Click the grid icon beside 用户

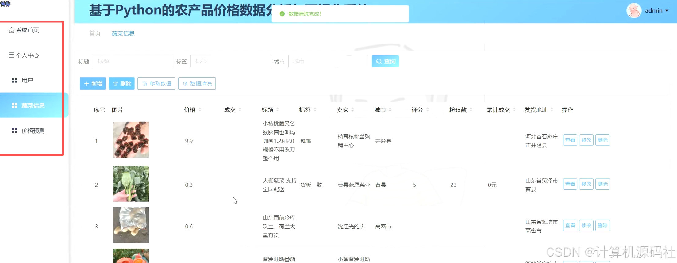pos(14,80)
